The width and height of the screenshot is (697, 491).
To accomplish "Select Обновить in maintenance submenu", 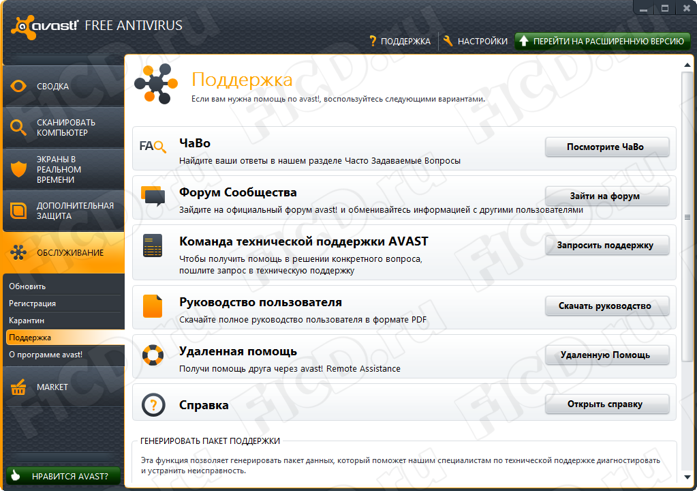I will [63, 286].
